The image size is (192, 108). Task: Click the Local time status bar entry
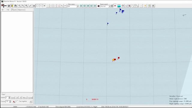click(x=87, y=107)
